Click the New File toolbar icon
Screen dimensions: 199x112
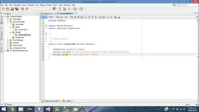(3, 9)
